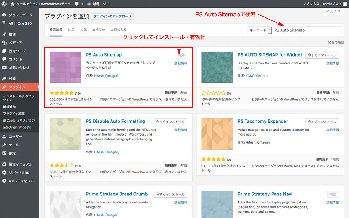
Task: Open the comments bubble icon in admin bar
Action: pyautogui.click(x=76, y=4)
